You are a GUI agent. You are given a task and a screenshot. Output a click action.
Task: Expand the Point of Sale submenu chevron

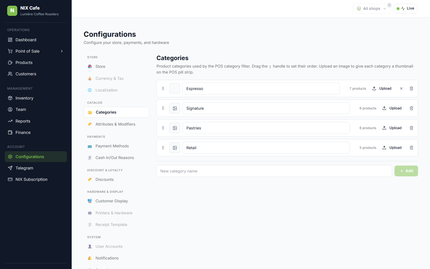pos(62,51)
